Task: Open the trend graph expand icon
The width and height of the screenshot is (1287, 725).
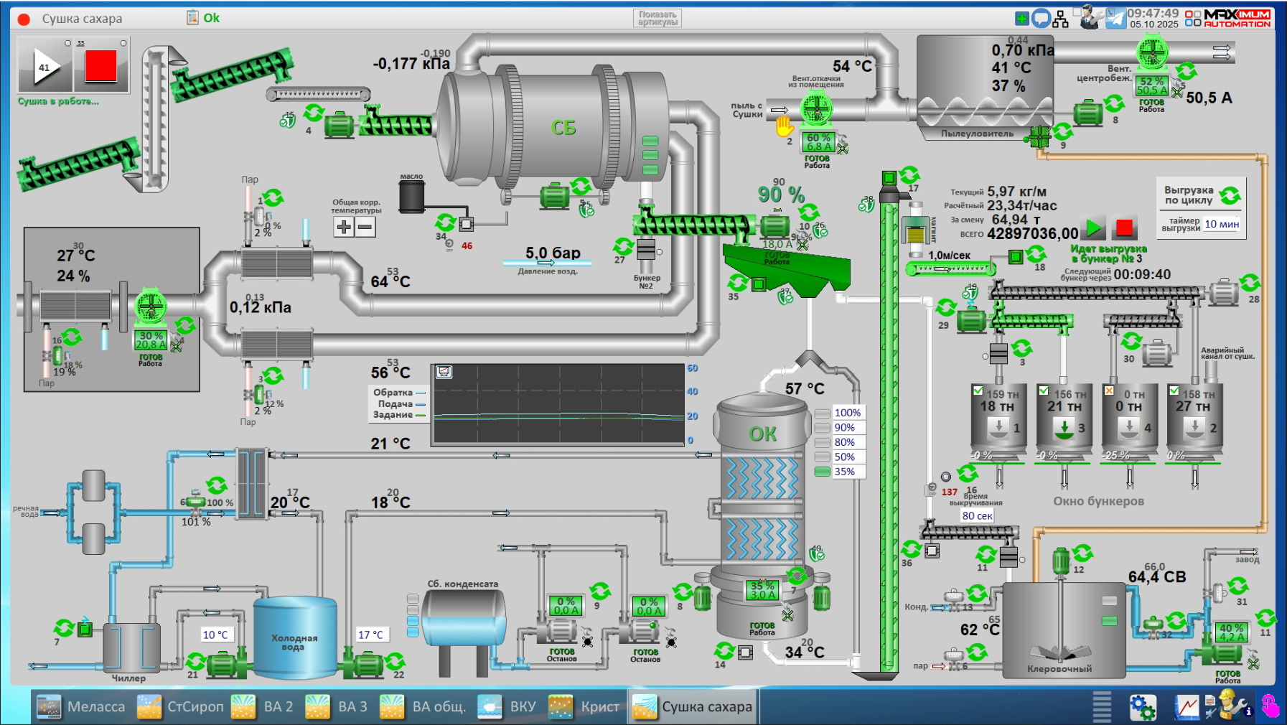Action: click(x=444, y=372)
